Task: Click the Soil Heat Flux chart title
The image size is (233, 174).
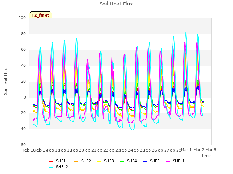Action: (116, 4)
